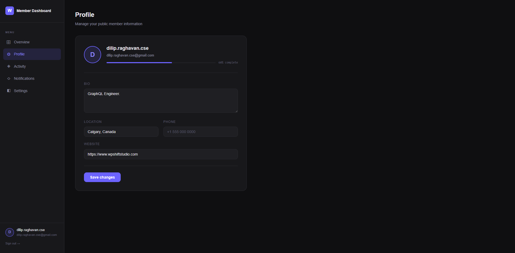Grab the Bio textarea resize handle
The image size is (515, 253).
(x=236, y=111)
